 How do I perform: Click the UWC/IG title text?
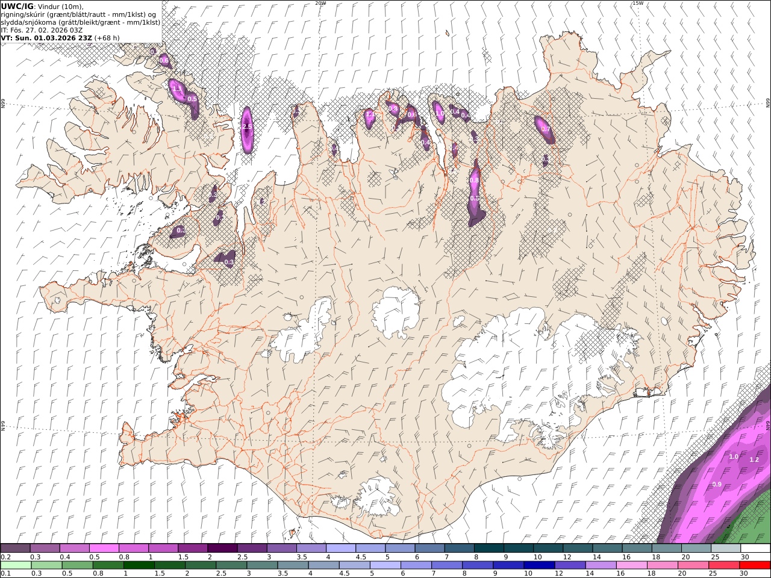pyautogui.click(x=18, y=6)
